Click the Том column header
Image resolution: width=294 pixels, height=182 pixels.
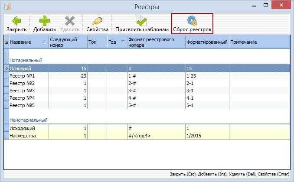pyautogui.click(x=97, y=42)
